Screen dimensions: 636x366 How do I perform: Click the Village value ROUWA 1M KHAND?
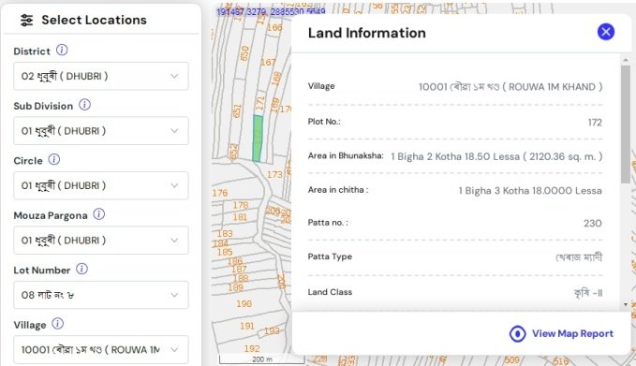(510, 87)
